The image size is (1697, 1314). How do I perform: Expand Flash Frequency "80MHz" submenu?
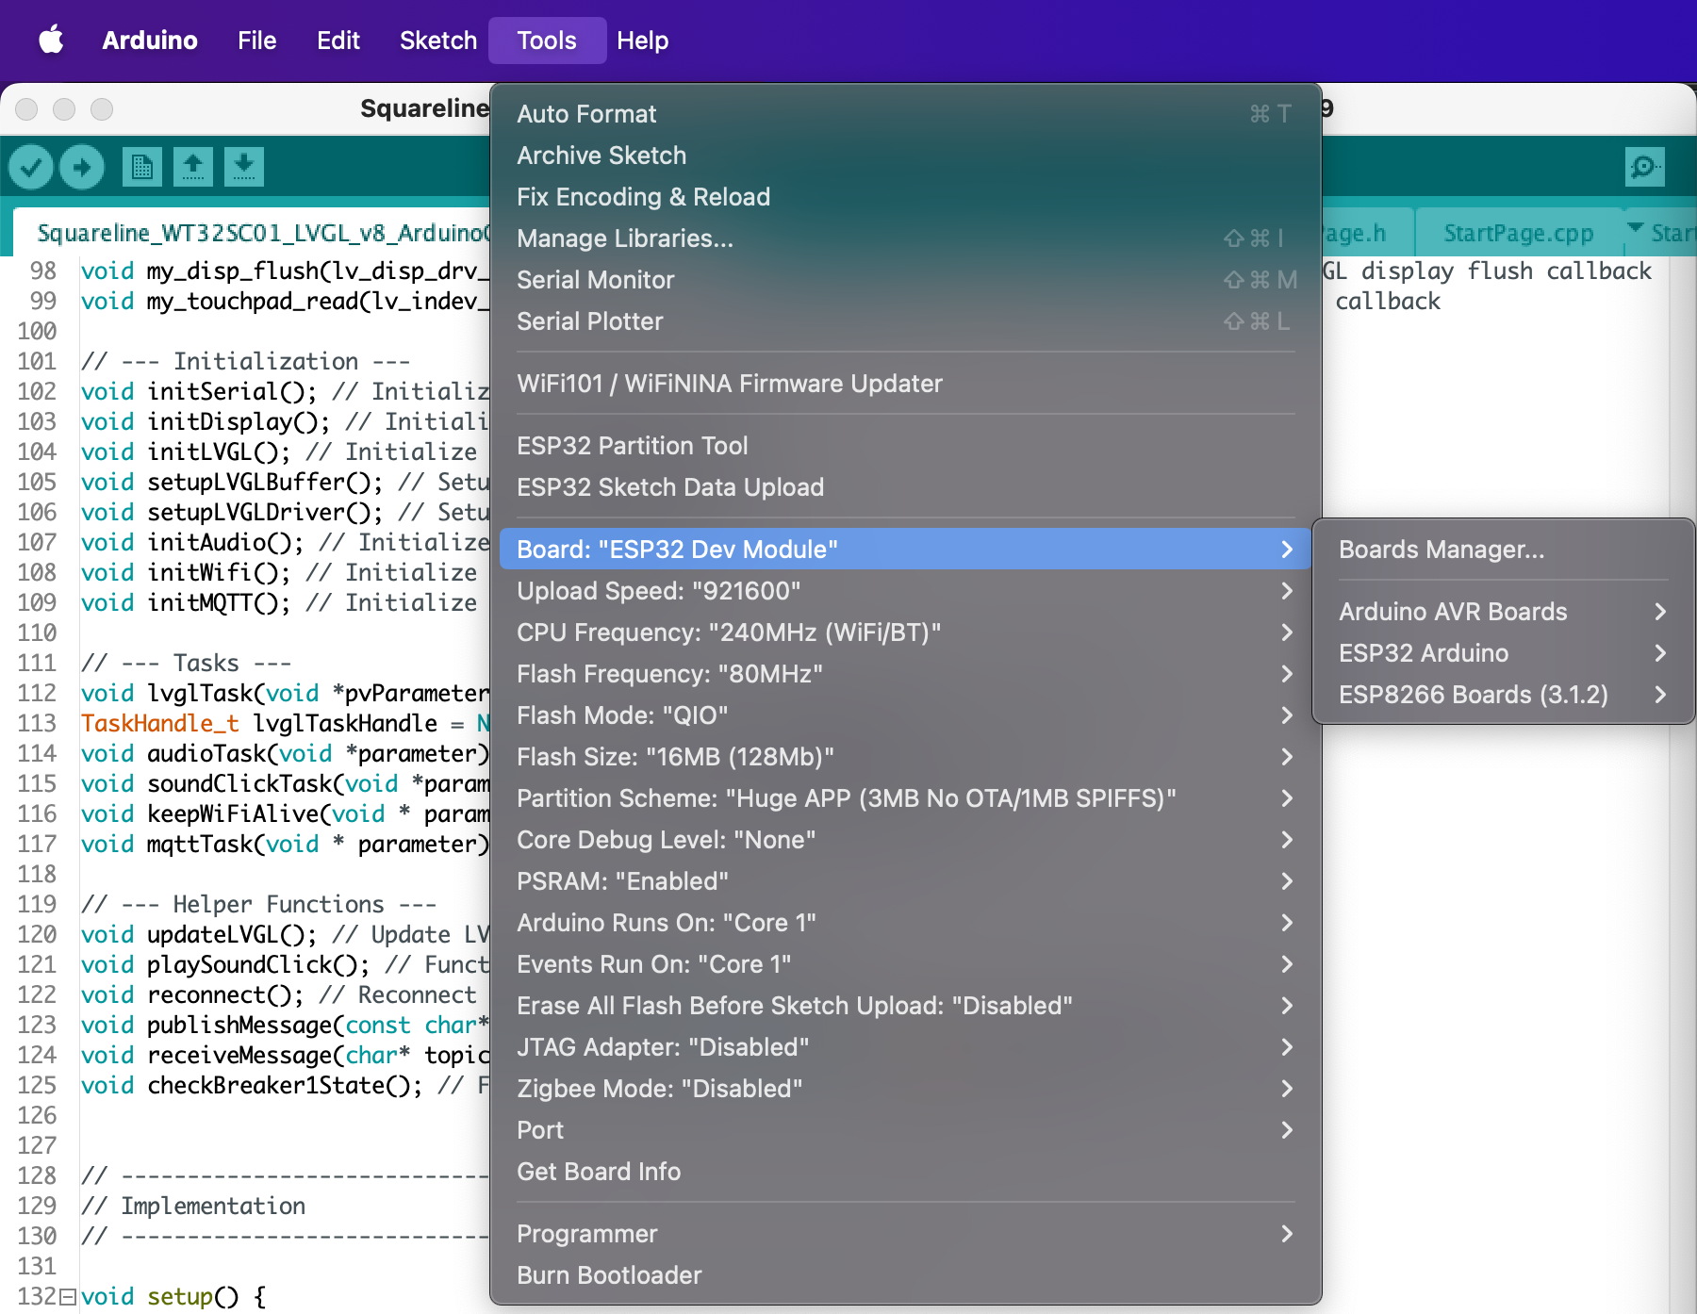click(905, 674)
